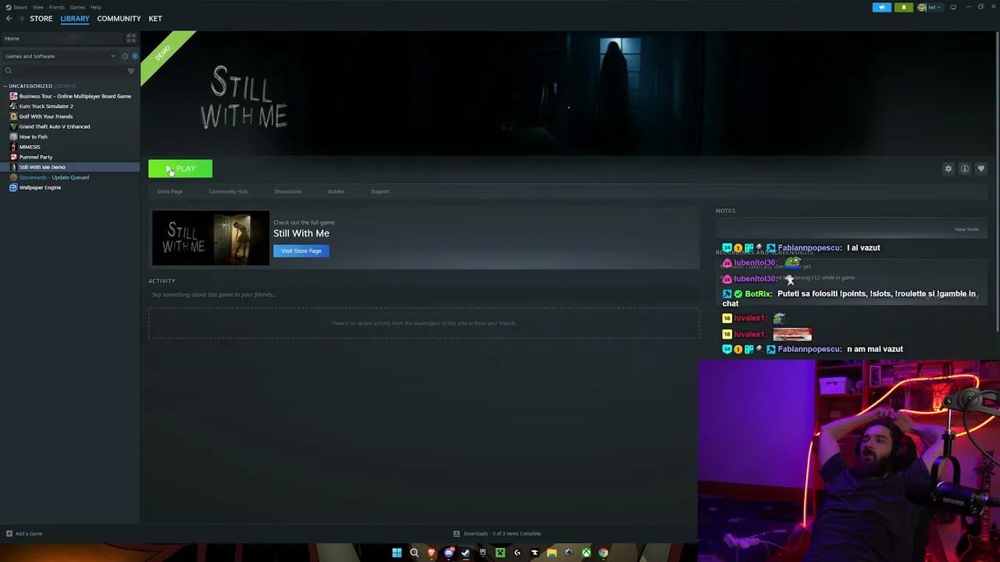Click Add a Game

point(24,534)
